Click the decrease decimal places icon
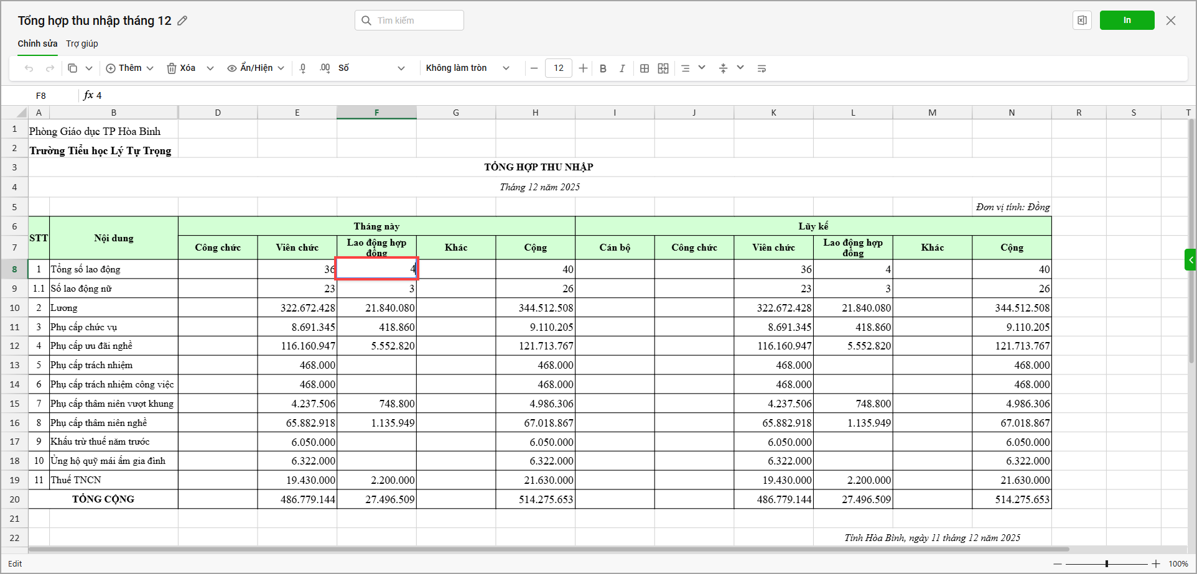This screenshot has height=574, width=1197. 303,68
